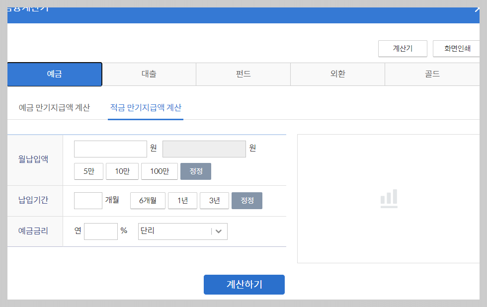Select the 6개월 payment period button
The image size is (487, 307).
(148, 200)
